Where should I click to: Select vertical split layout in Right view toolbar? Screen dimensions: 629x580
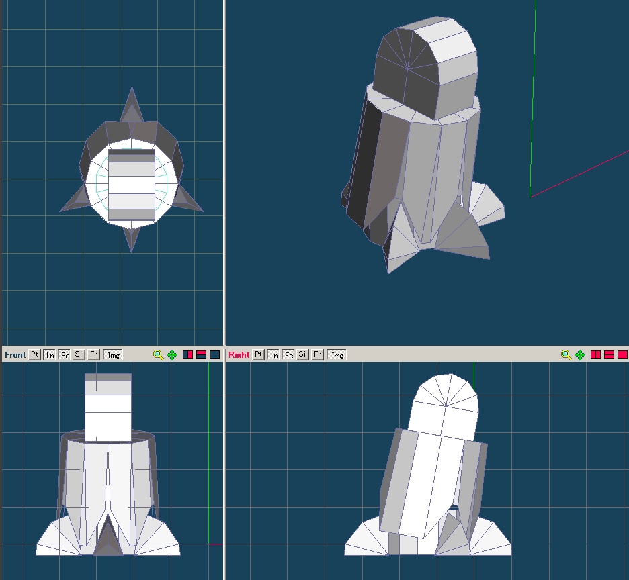[595, 354]
